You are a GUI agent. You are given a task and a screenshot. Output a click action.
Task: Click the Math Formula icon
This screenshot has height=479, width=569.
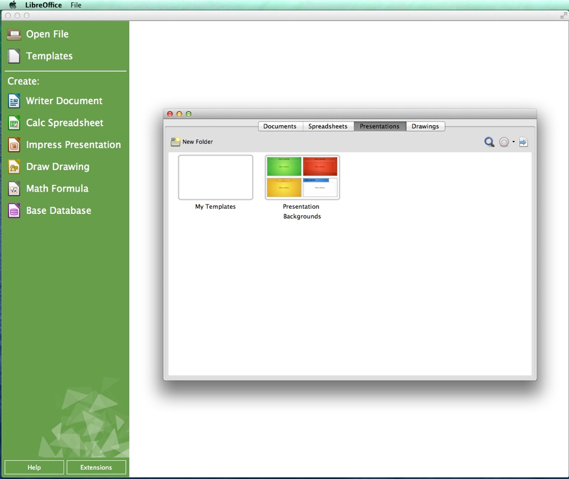14,189
